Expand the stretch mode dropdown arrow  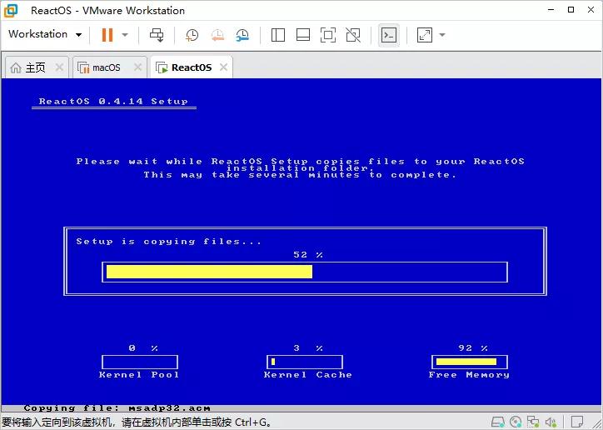click(442, 35)
